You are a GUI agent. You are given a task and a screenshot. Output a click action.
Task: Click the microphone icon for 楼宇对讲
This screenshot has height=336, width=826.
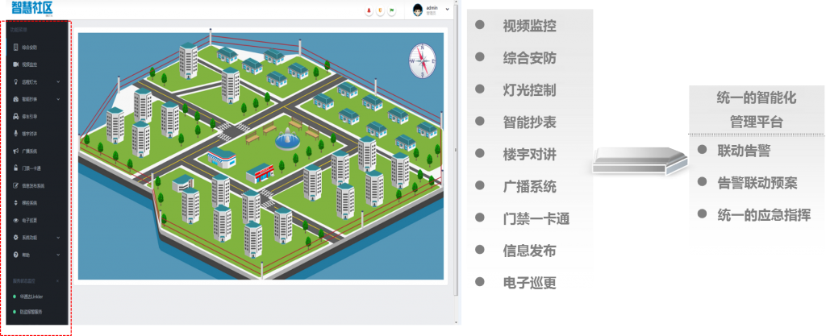pyautogui.click(x=15, y=134)
